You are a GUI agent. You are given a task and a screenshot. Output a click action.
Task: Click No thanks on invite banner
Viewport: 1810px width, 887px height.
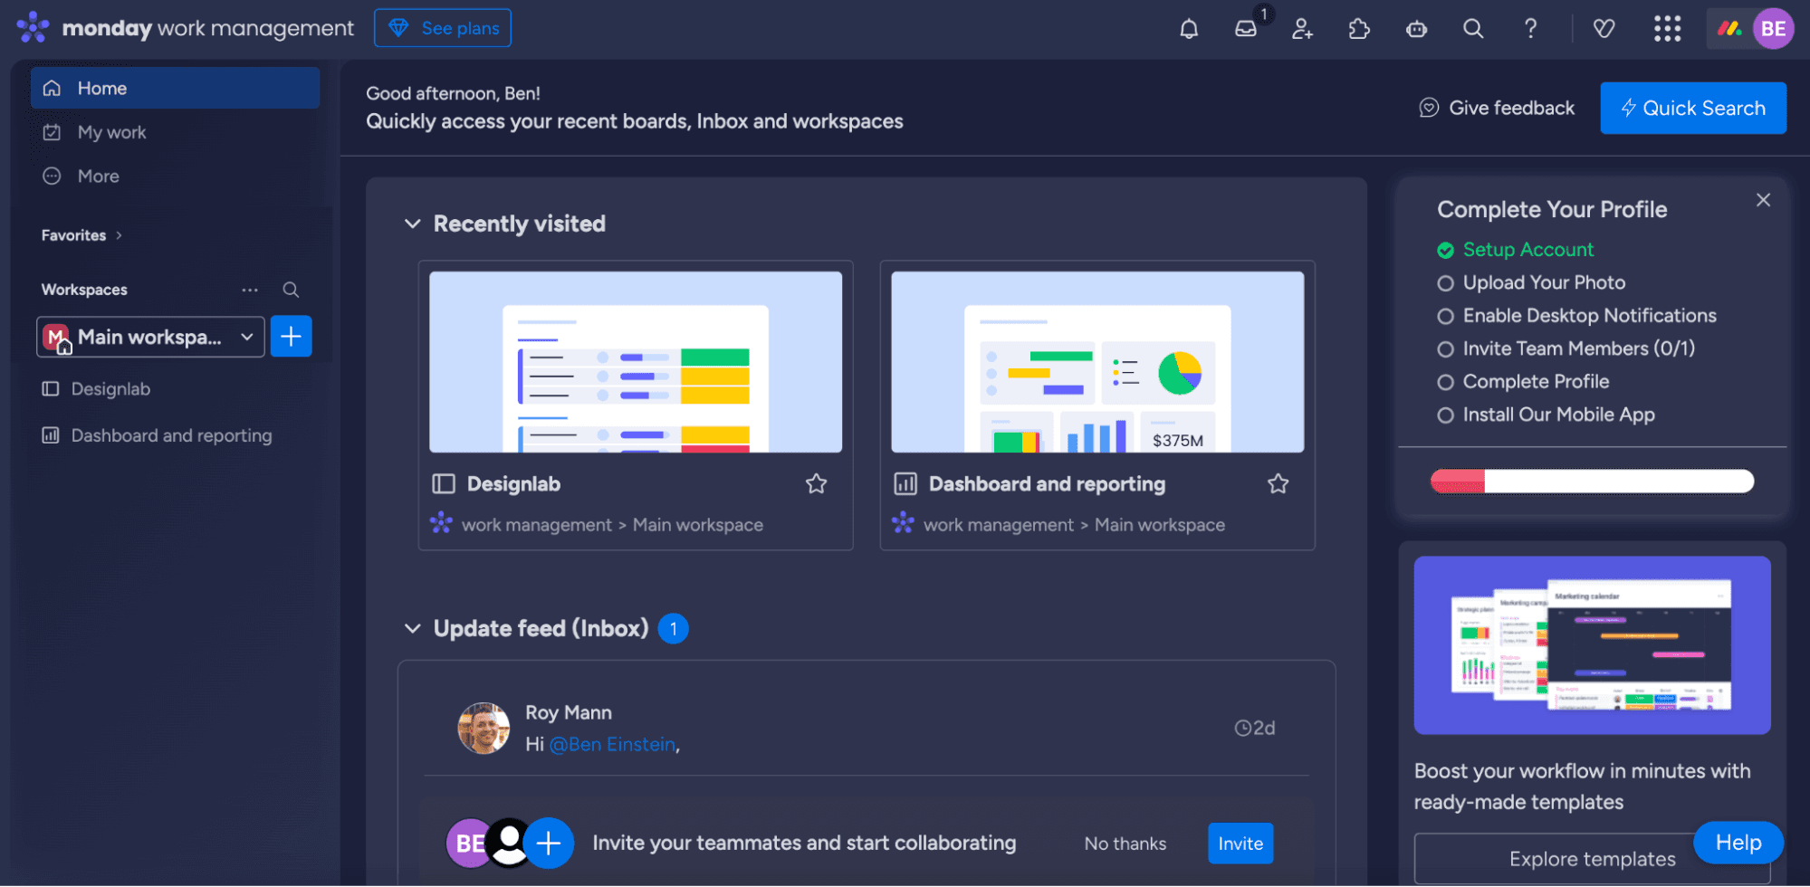click(1125, 844)
